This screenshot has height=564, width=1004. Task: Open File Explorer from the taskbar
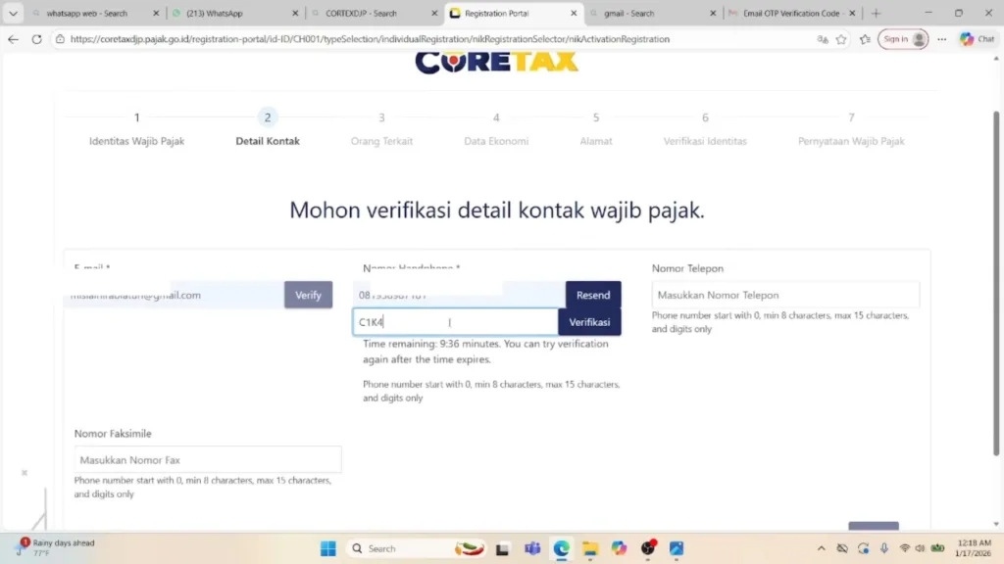click(x=590, y=548)
